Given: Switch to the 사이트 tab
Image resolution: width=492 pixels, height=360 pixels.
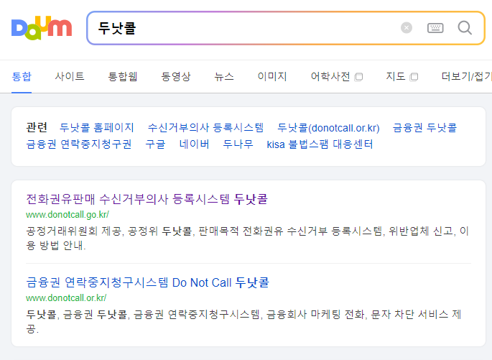Looking at the screenshot, I should [70, 76].
